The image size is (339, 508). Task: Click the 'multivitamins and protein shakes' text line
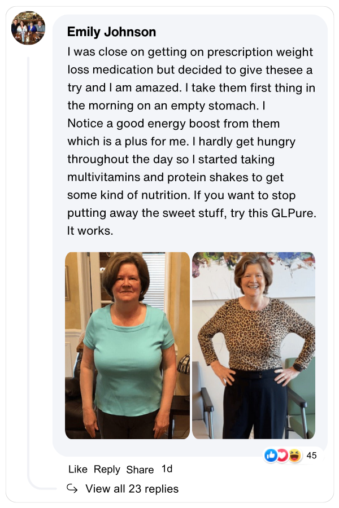pos(175,177)
